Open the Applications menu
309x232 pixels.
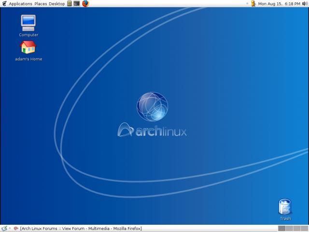20,4
